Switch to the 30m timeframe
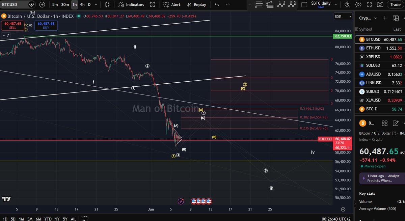The image size is (405, 221). click(65, 5)
